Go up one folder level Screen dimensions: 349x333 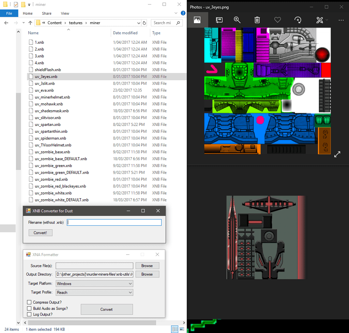[30, 23]
